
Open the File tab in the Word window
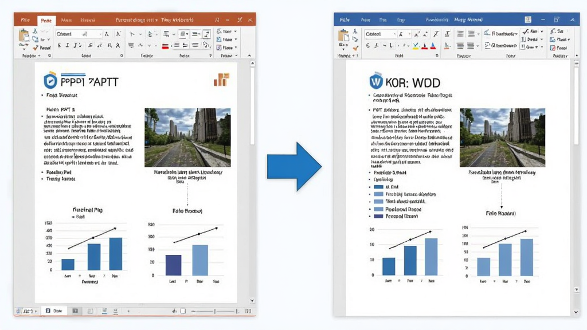[345, 20]
